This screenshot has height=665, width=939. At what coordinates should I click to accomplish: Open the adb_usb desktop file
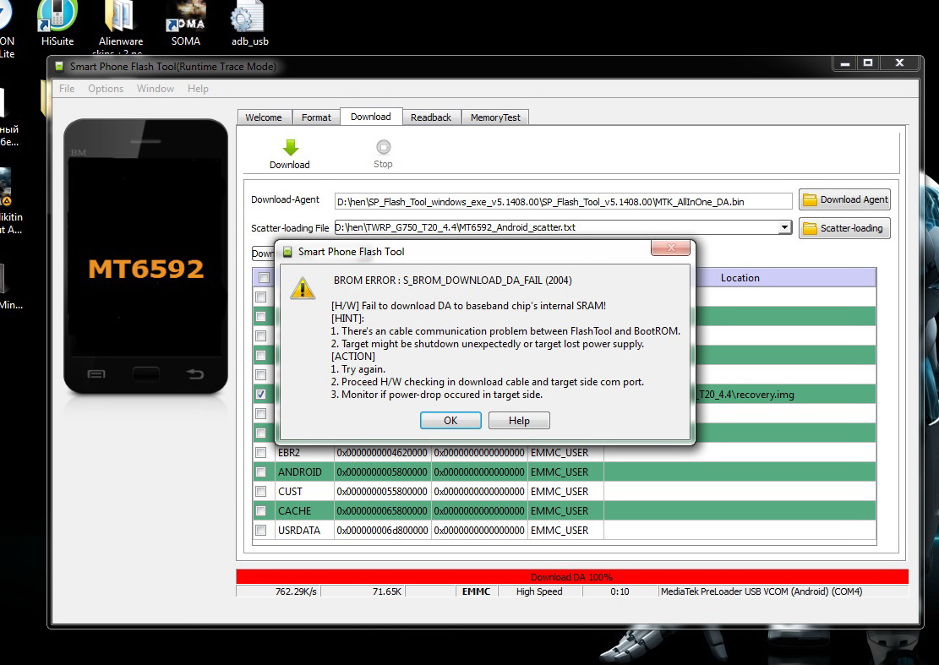pyautogui.click(x=249, y=19)
